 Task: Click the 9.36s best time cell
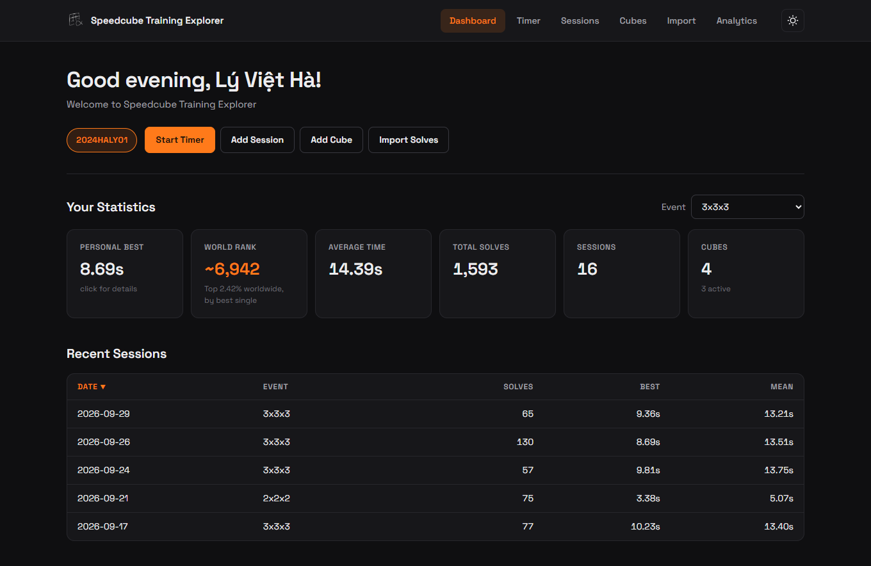pos(648,414)
